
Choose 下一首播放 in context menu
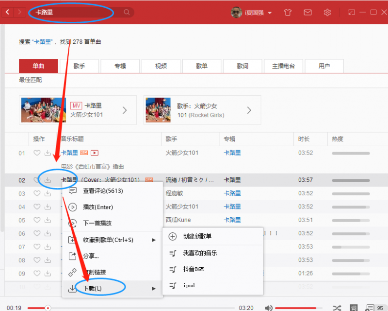tap(113, 223)
